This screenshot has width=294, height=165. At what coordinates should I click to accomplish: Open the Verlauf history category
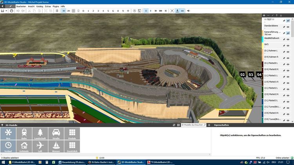pyautogui.click(x=8, y=147)
